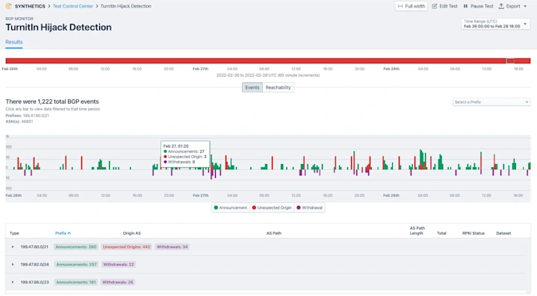
Task: Open the Export dropdown menu
Action: click(512, 6)
